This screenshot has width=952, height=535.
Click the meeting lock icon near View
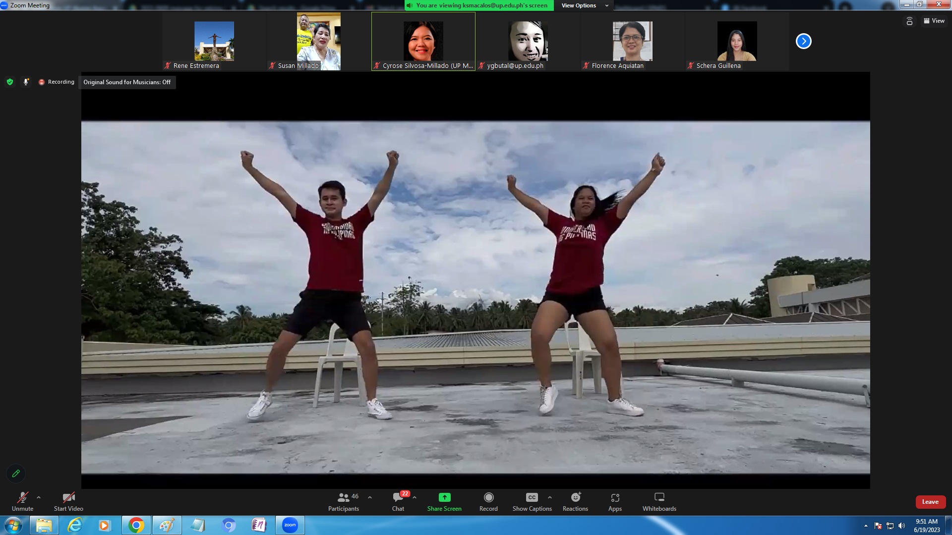point(909,21)
